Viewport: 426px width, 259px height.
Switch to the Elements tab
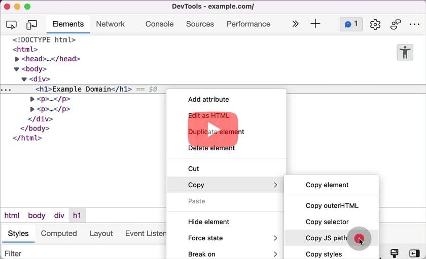coord(68,24)
